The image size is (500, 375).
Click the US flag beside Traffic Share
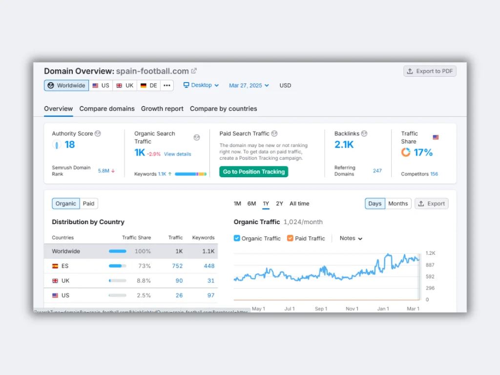(436, 137)
